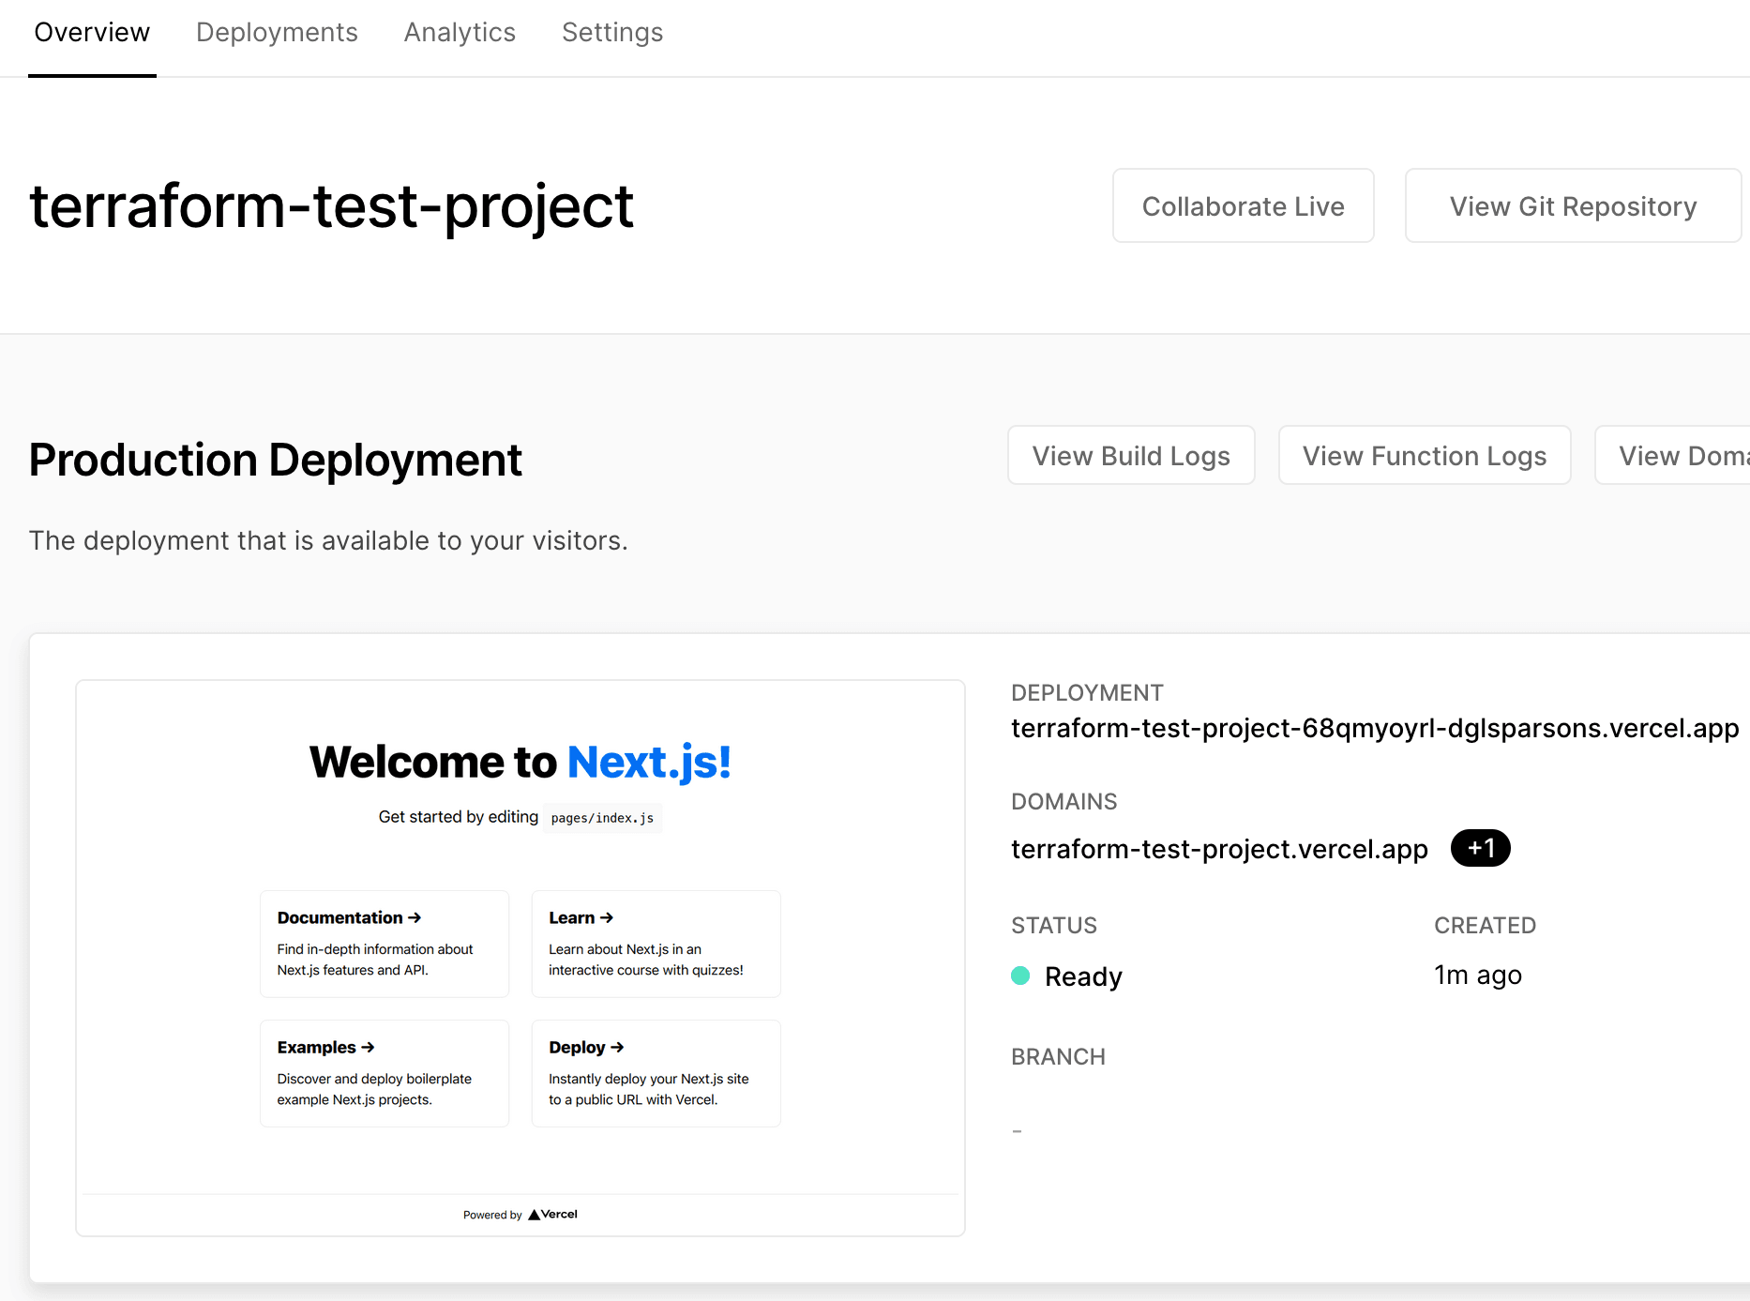Switch to the Deployments tab
This screenshot has width=1750, height=1301.
tap(276, 32)
